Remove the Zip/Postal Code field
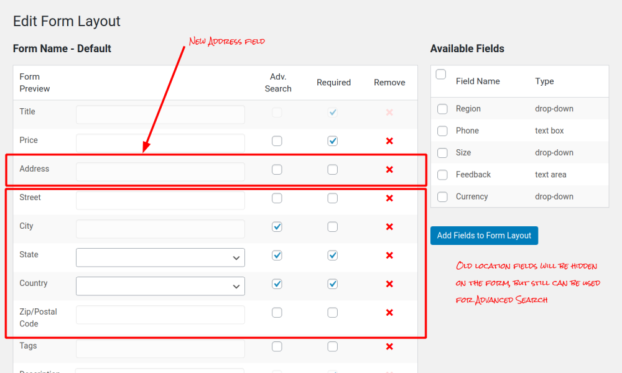 (389, 313)
